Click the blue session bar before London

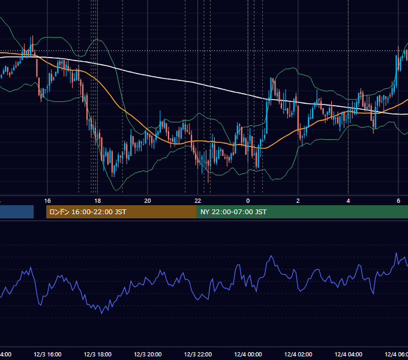(17, 212)
